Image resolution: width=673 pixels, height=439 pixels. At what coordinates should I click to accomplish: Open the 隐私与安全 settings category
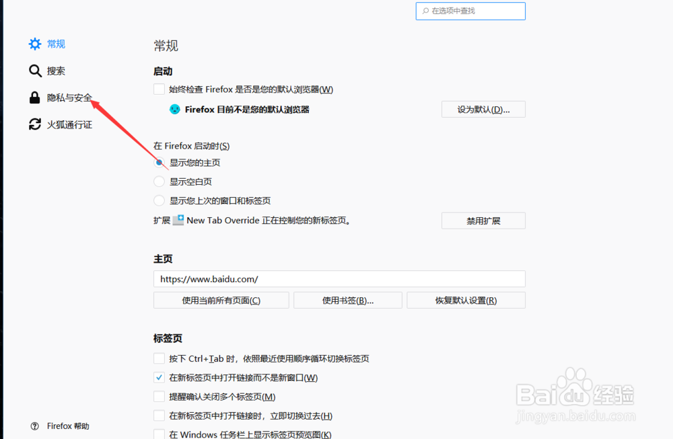point(61,97)
